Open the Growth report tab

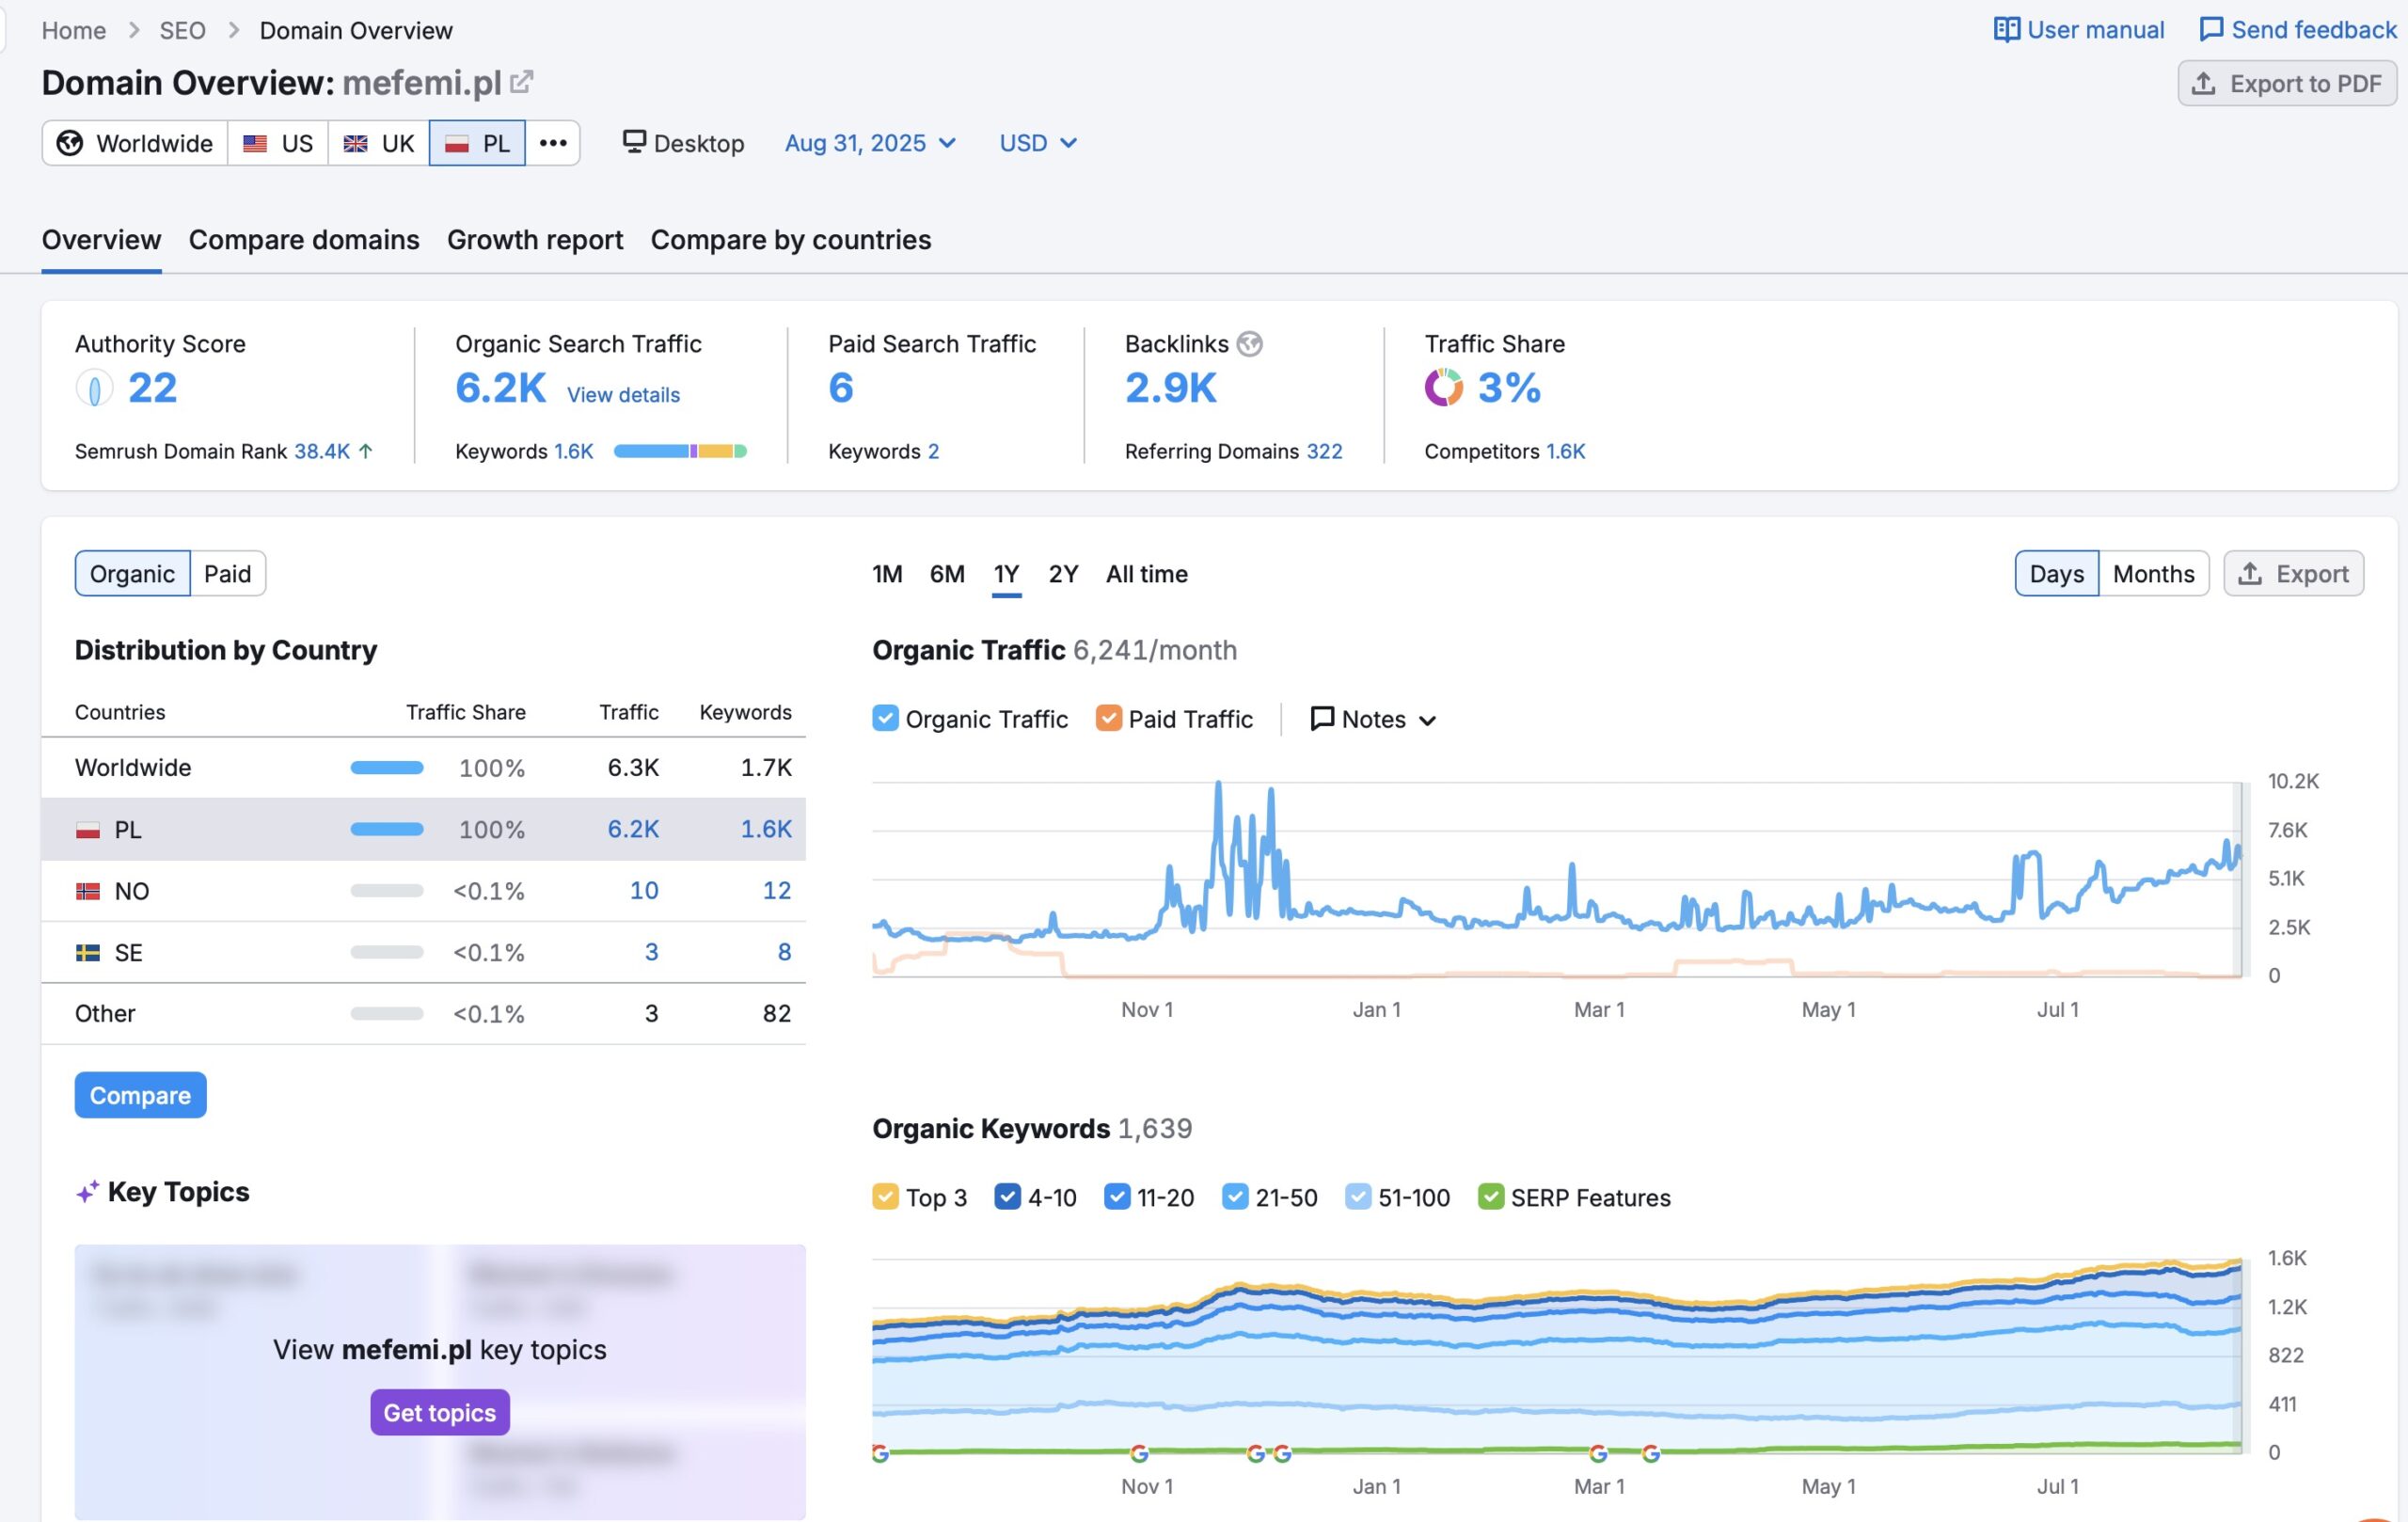pos(535,240)
